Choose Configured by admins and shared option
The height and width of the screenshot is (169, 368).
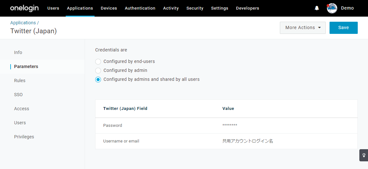pyautogui.click(x=98, y=80)
